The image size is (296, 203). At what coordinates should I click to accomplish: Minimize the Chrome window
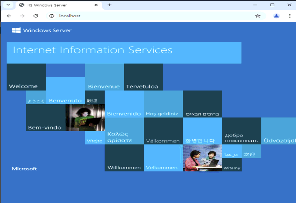pyautogui.click(x=255, y=5)
